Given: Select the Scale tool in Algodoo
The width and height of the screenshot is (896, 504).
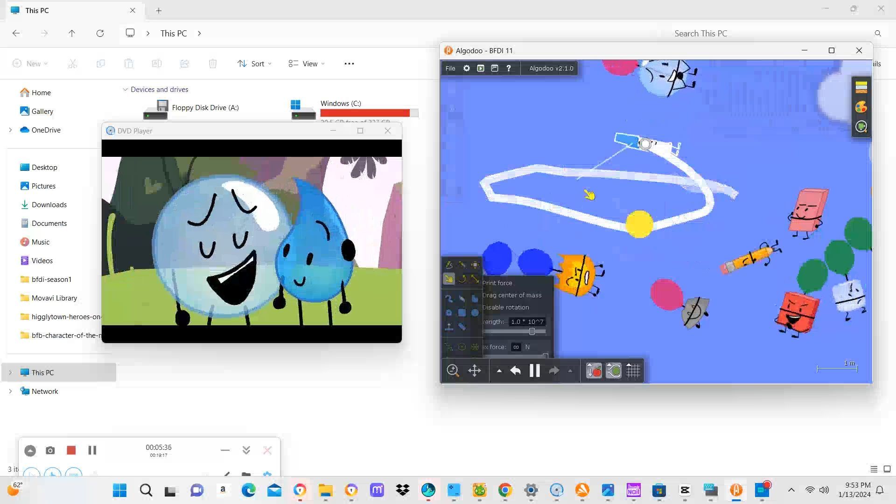Looking at the screenshot, I should point(475,279).
